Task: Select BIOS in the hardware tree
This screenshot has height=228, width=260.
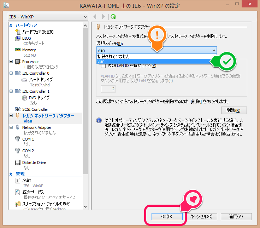Action: tap(26, 38)
